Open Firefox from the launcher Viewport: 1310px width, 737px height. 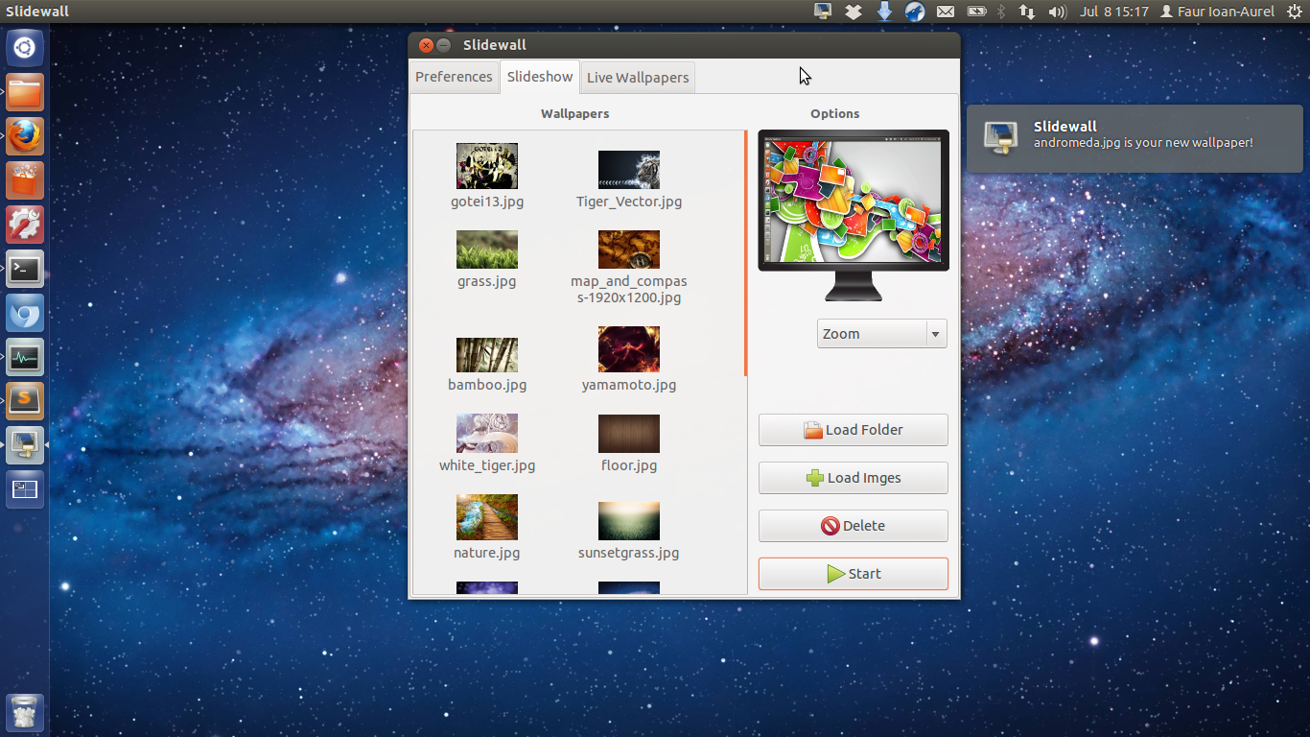point(25,136)
